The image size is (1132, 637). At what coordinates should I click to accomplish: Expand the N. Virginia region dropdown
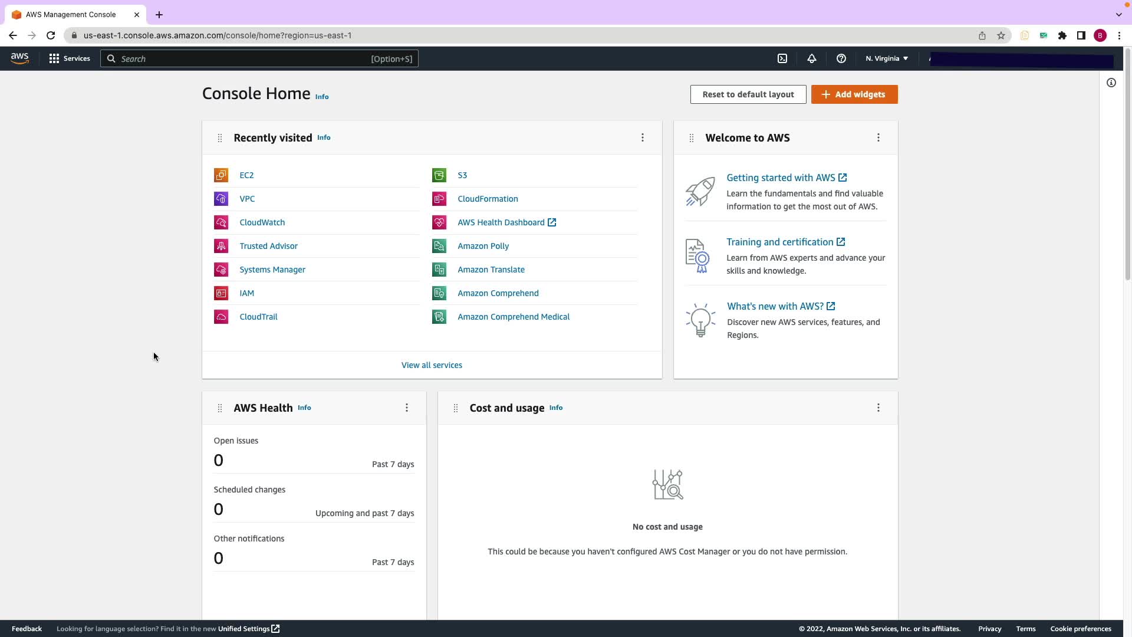[887, 58]
